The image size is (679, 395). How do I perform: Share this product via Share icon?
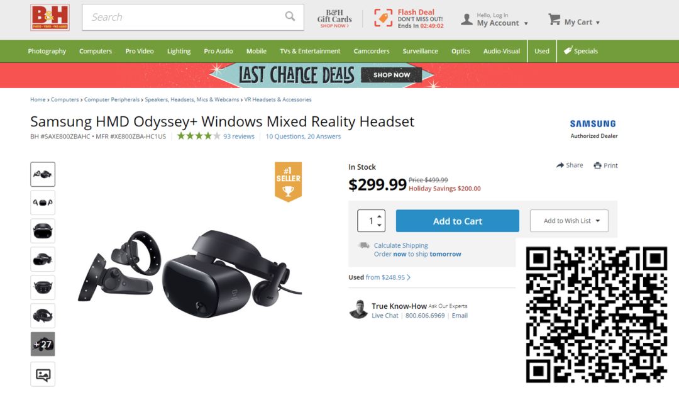560,165
